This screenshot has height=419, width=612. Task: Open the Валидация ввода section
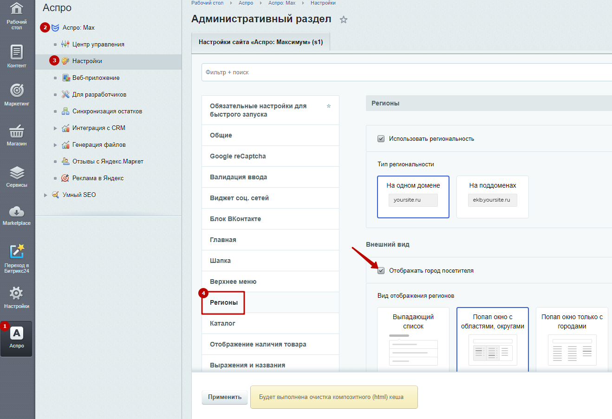tap(270, 177)
